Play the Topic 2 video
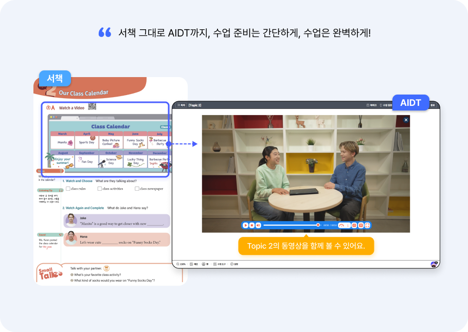Viewport: 468px width, 332px height. coord(245,225)
